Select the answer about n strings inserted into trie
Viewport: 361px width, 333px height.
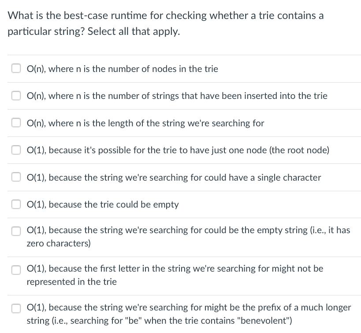(16, 95)
